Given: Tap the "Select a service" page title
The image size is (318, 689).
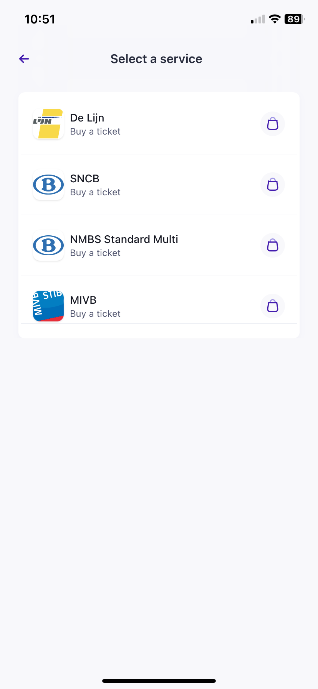Looking at the screenshot, I should click(x=156, y=59).
